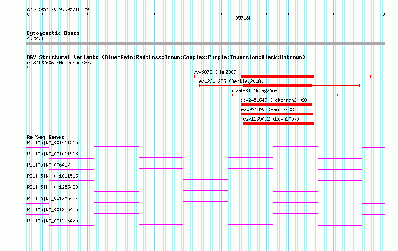Click the PDLIM5|NM_001256428 transcript label
This screenshot has width=398, height=251.
[x=52, y=187]
